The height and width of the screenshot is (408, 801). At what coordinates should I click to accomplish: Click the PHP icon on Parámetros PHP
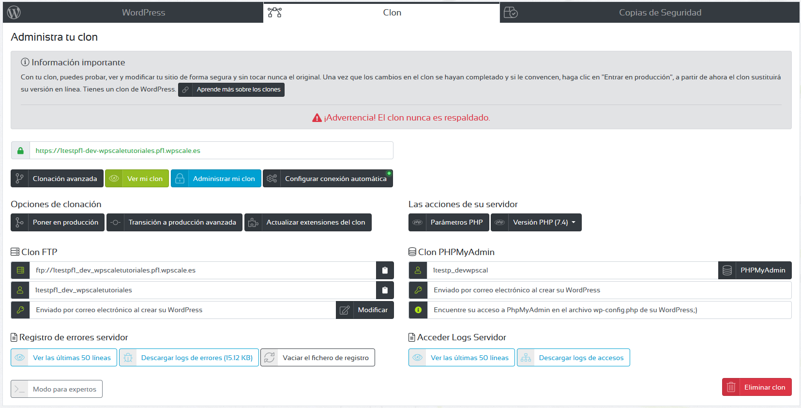coord(417,222)
